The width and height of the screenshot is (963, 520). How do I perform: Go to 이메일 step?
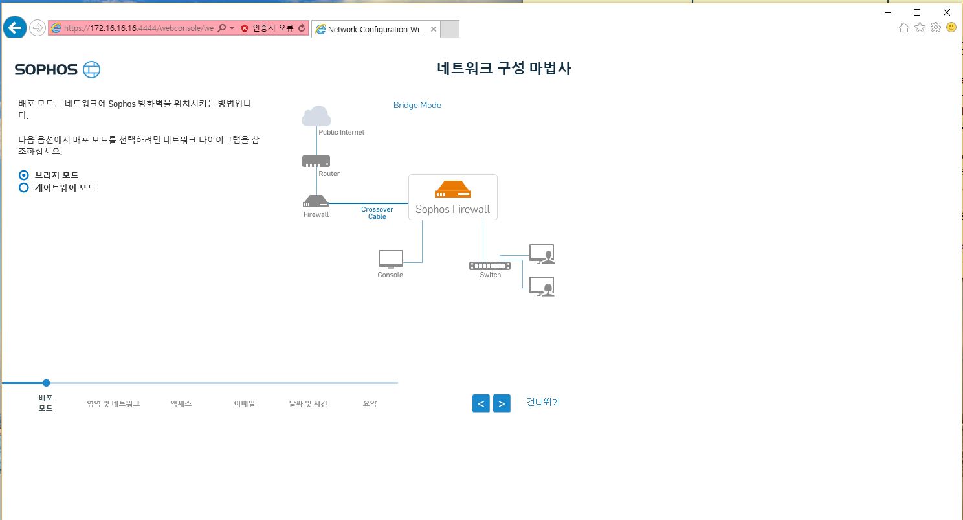click(245, 403)
